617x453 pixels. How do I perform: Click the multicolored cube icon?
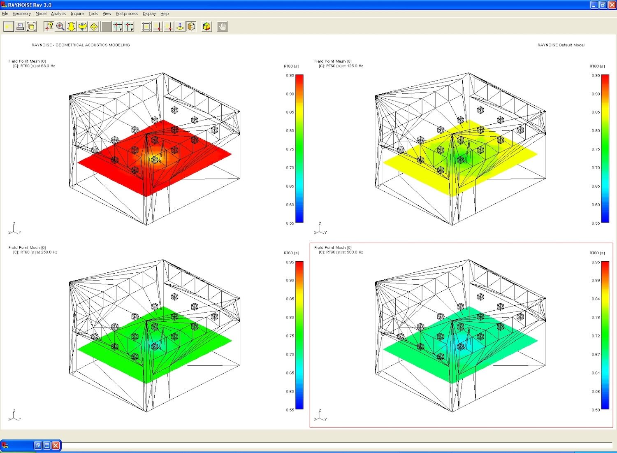(206, 27)
